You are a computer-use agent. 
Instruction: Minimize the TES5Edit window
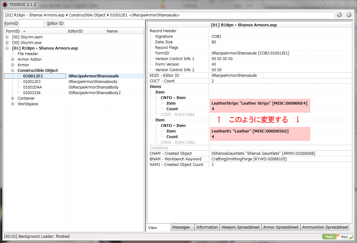(x=327, y=3)
